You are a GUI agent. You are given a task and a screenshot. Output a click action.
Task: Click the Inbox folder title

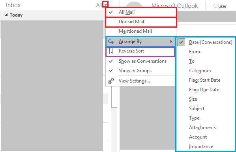tap(13, 5)
